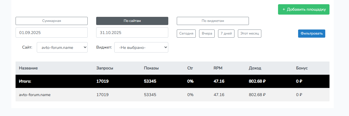
Task: Click the start date field 01.09.2025
Action: coord(51,33)
